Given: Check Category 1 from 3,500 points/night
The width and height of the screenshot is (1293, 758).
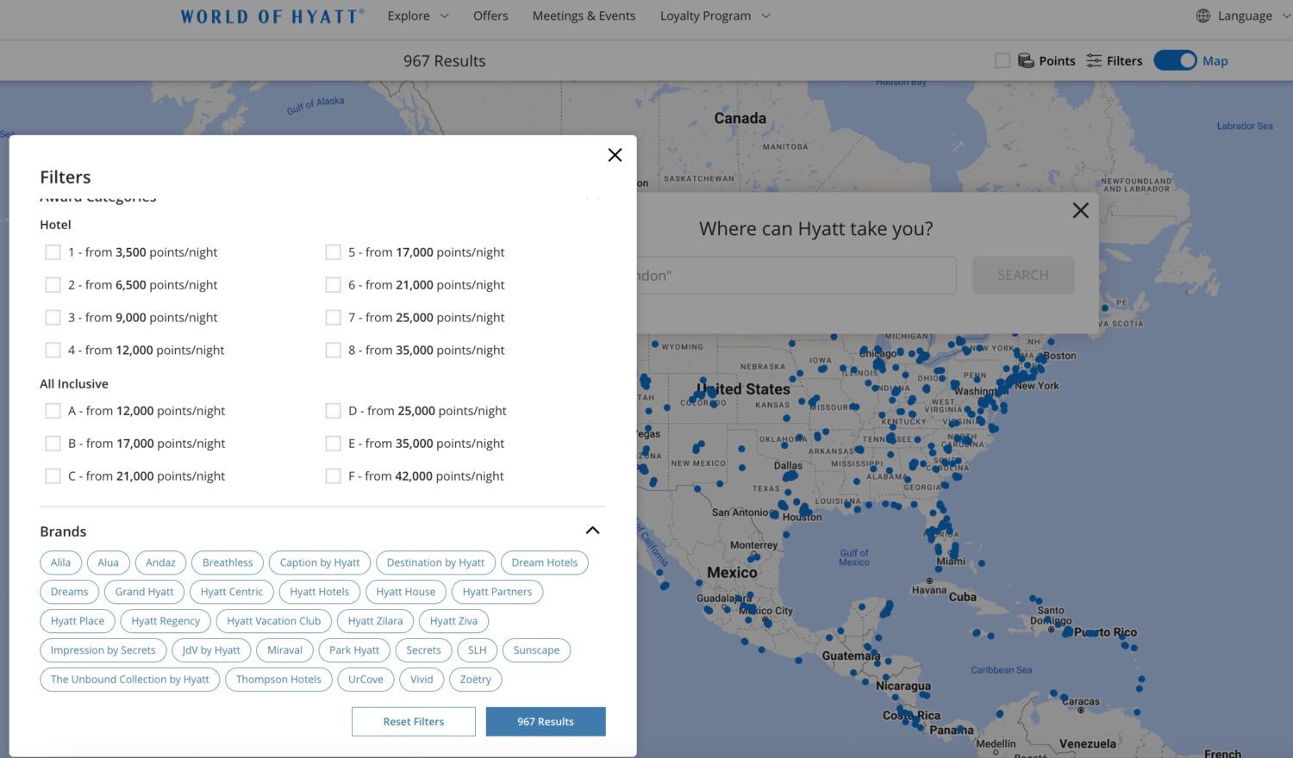Looking at the screenshot, I should point(53,252).
